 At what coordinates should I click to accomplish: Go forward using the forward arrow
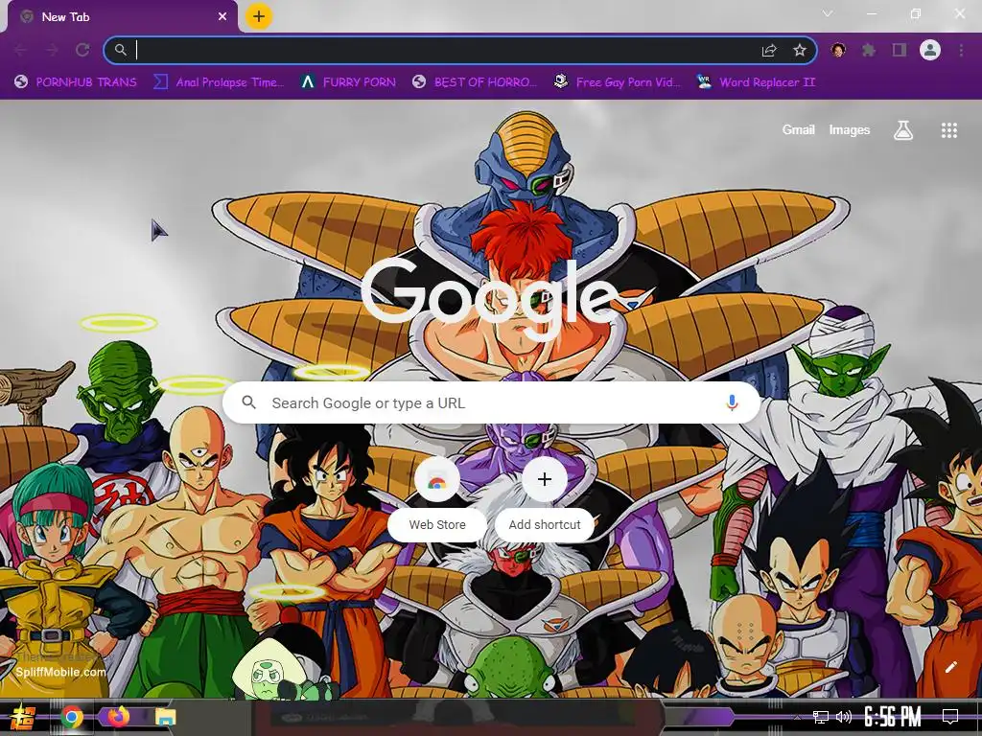pos(52,50)
